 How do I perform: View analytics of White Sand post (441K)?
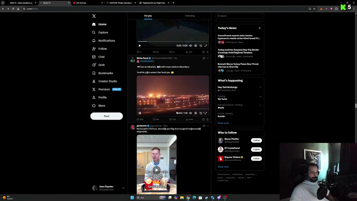coord(189,119)
